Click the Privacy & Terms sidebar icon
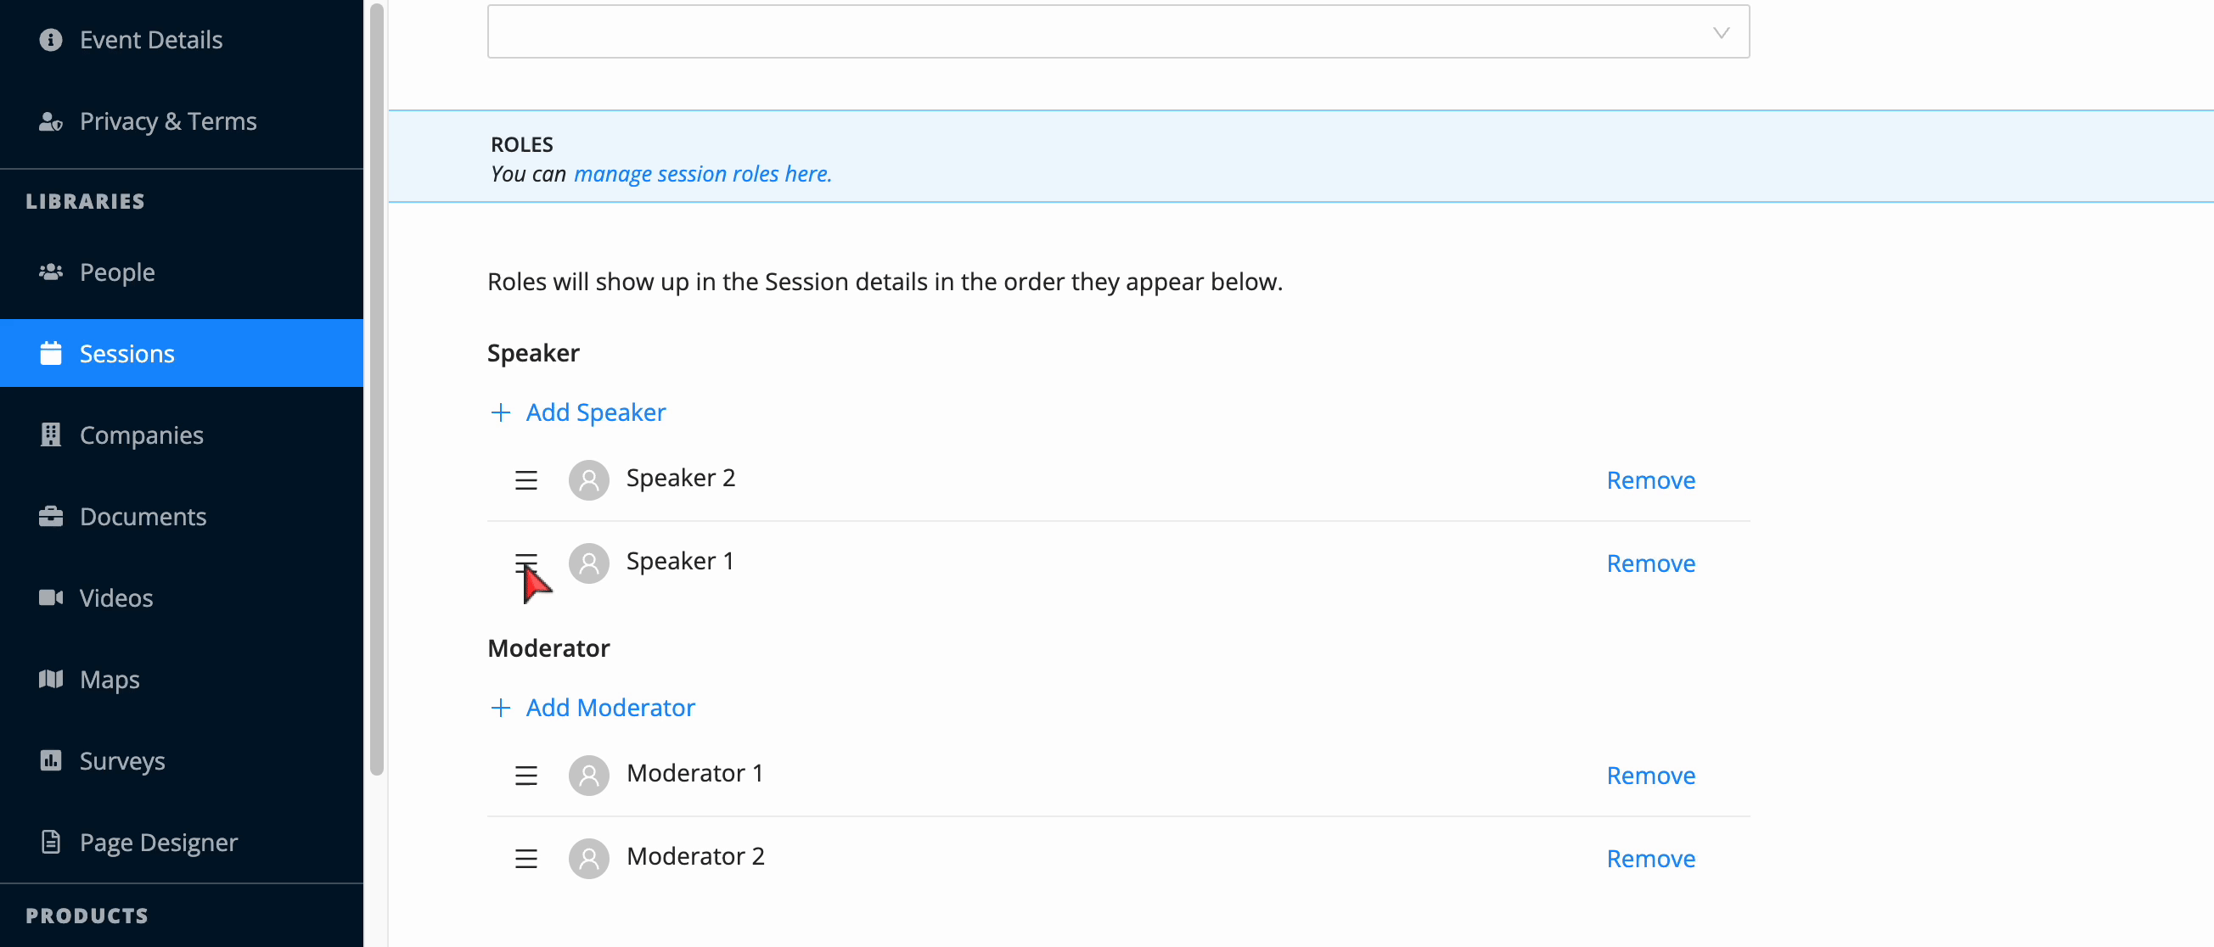The width and height of the screenshot is (2214, 947). (x=51, y=120)
